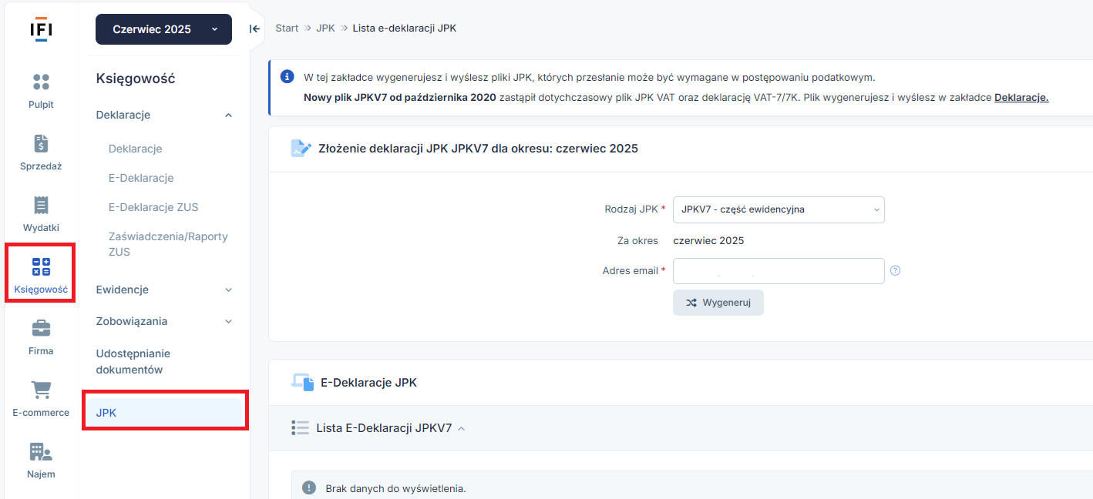Open the E-commerce cart section
The image size is (1093, 499).
point(41,400)
